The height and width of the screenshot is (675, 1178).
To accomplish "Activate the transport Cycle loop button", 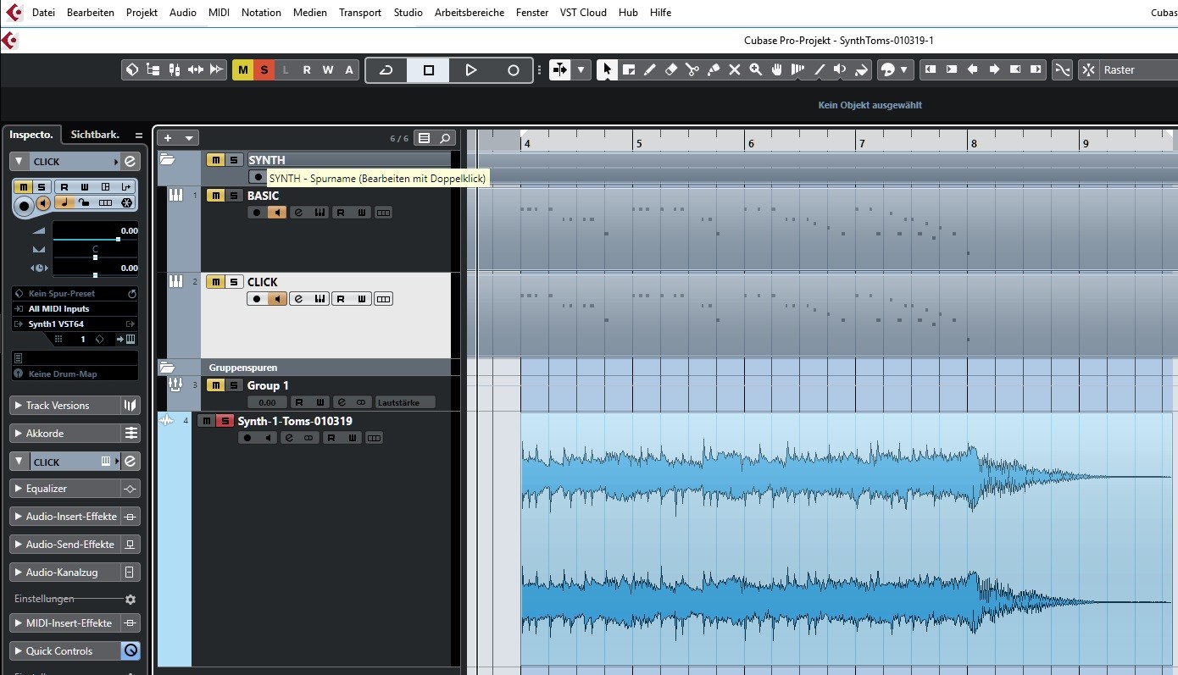I will point(386,70).
